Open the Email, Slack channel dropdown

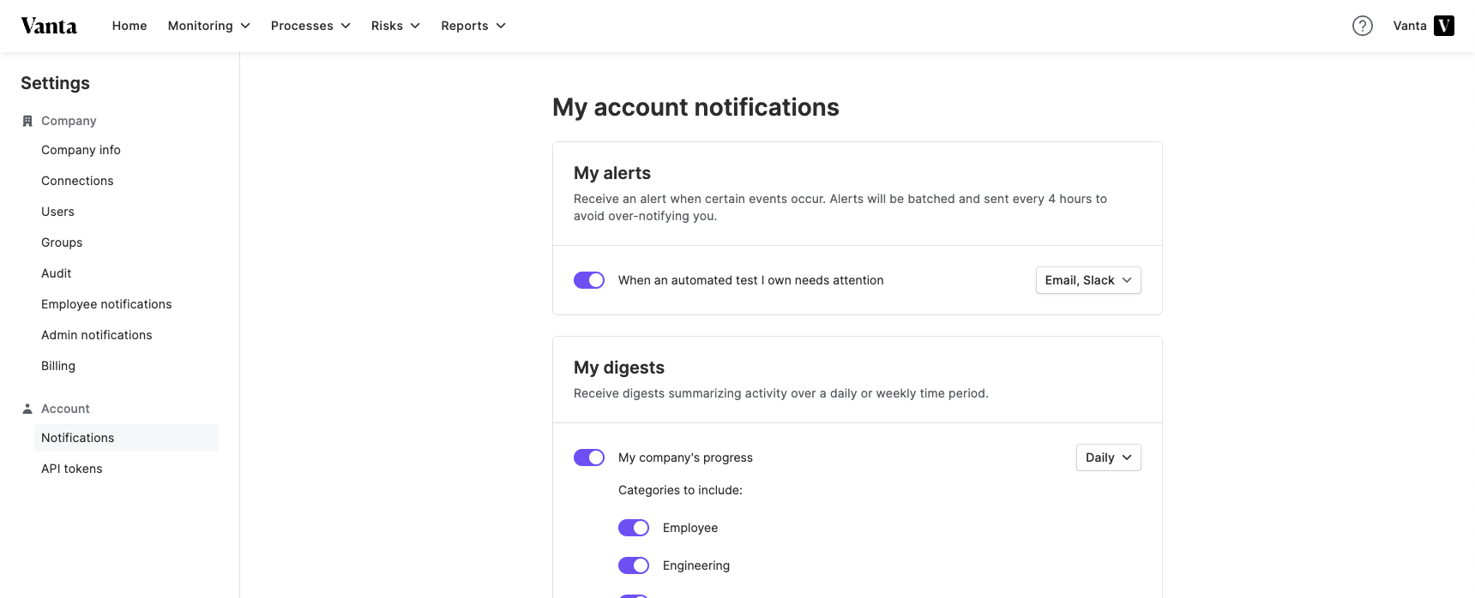pyautogui.click(x=1088, y=280)
